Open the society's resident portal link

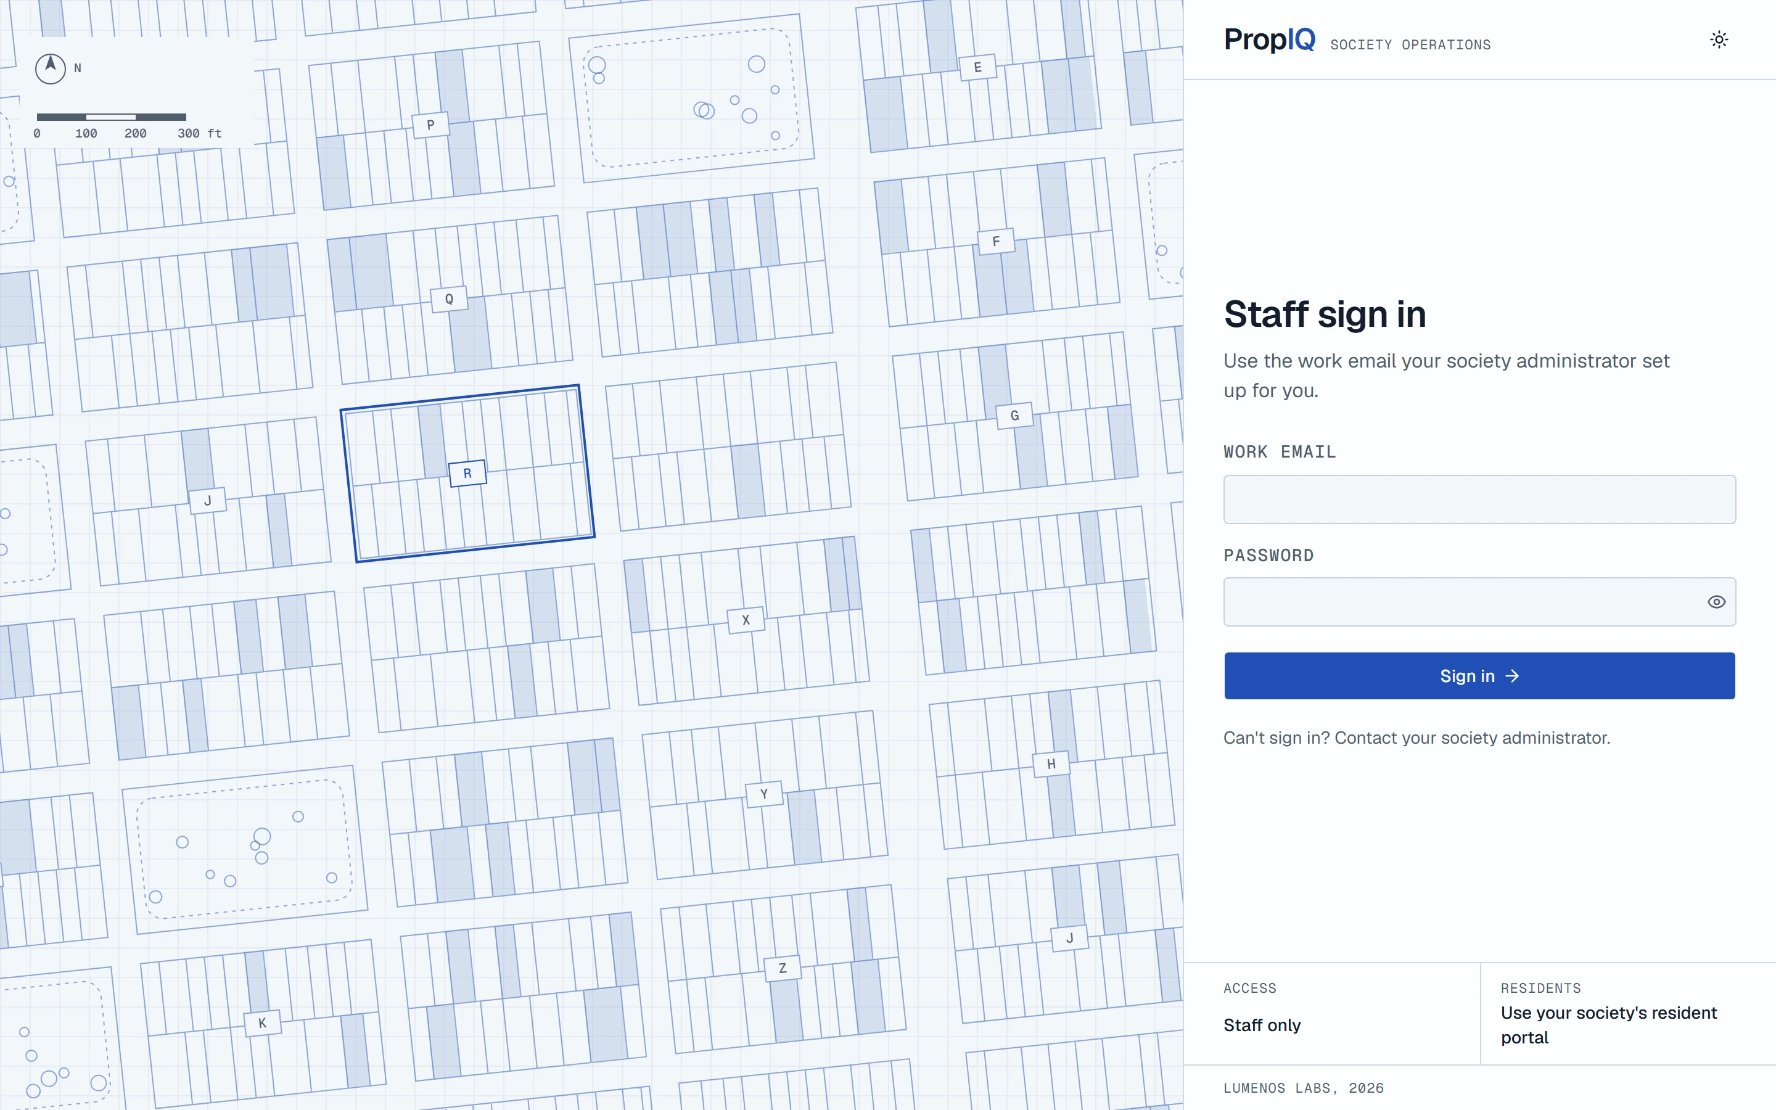pyautogui.click(x=1609, y=1025)
